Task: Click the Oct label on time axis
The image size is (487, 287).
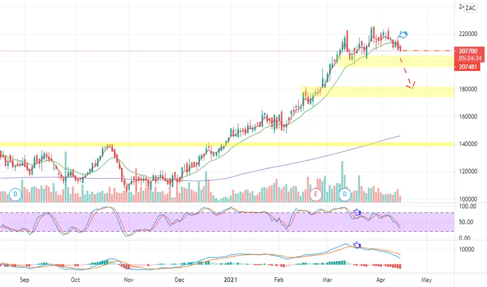Action: tap(75, 280)
